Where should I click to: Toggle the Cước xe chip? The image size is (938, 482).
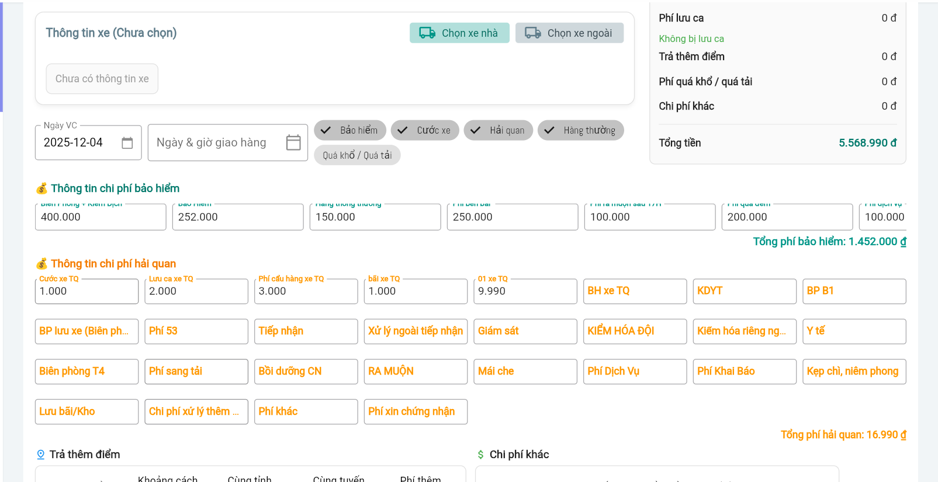click(x=425, y=130)
